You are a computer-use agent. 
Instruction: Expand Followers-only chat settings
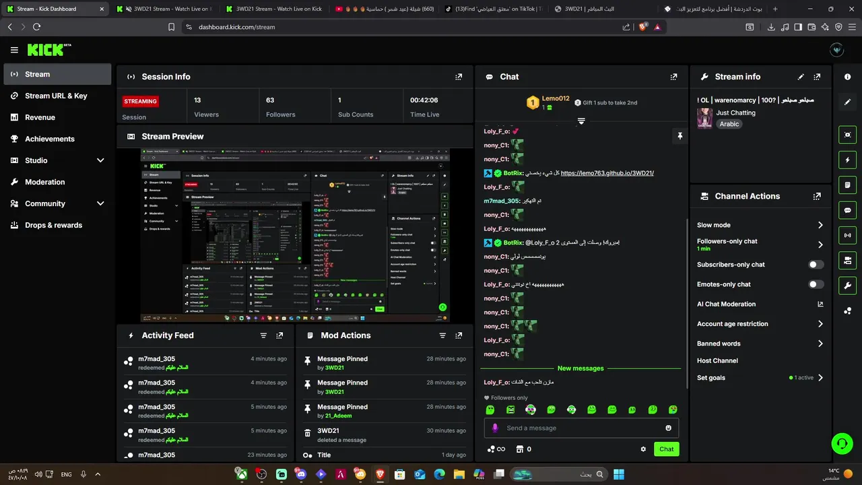[x=820, y=245]
